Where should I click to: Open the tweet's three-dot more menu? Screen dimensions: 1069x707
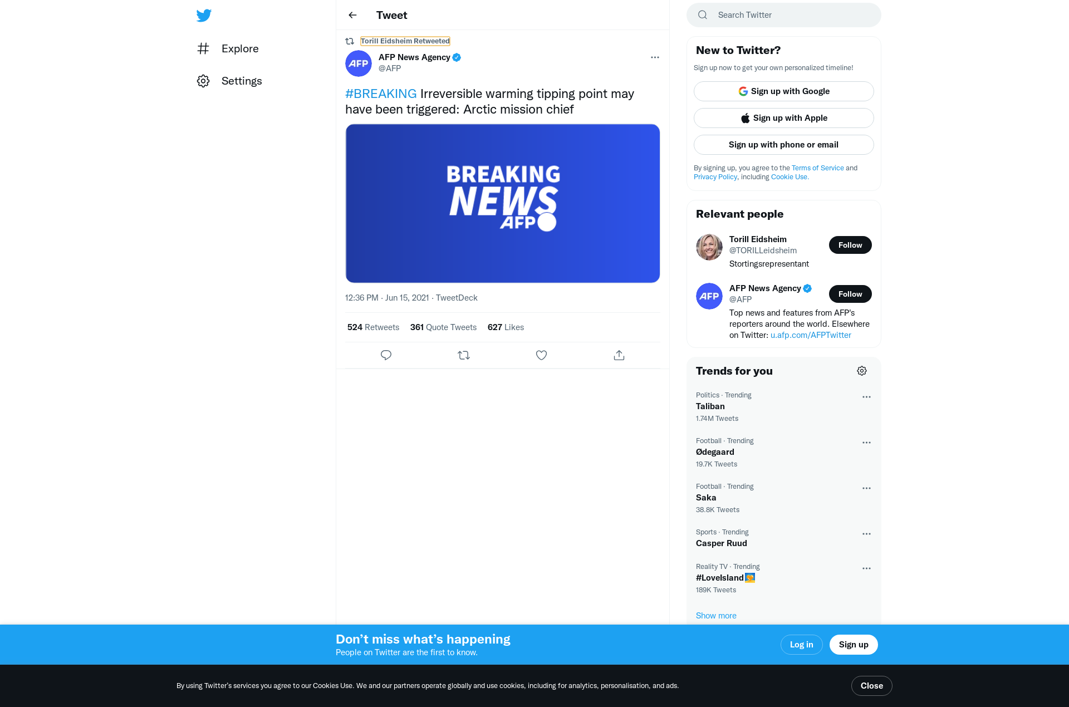(x=655, y=57)
